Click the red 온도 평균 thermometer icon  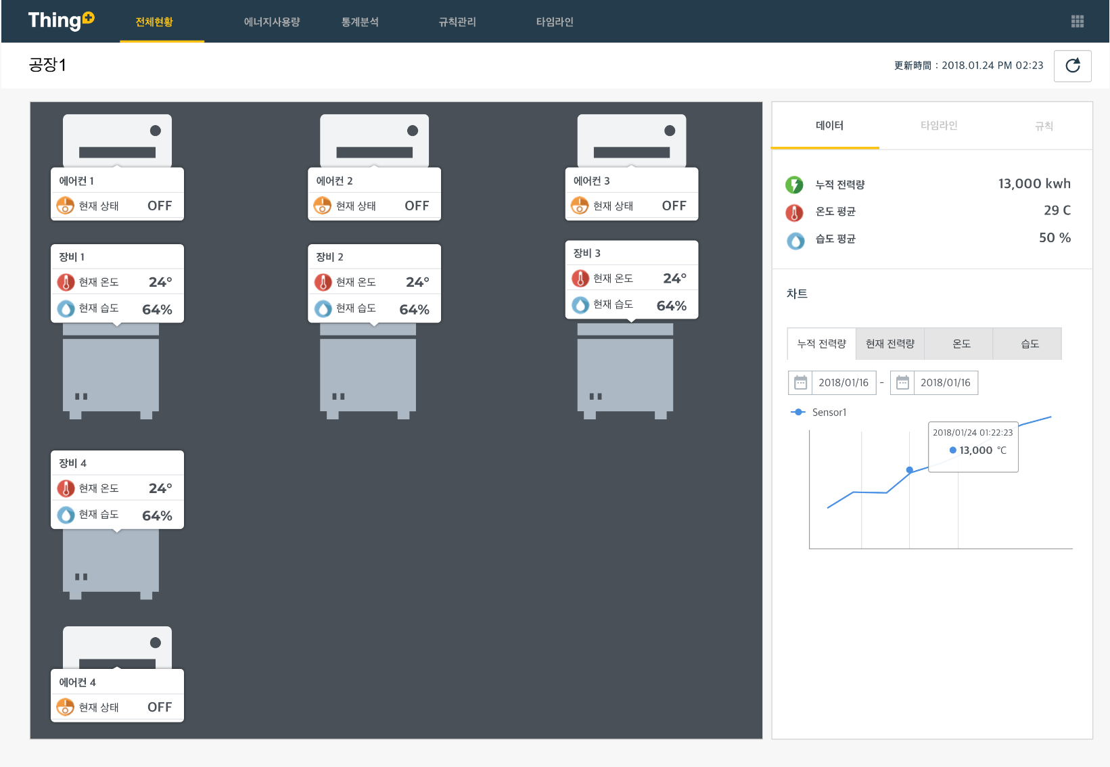[x=794, y=212]
